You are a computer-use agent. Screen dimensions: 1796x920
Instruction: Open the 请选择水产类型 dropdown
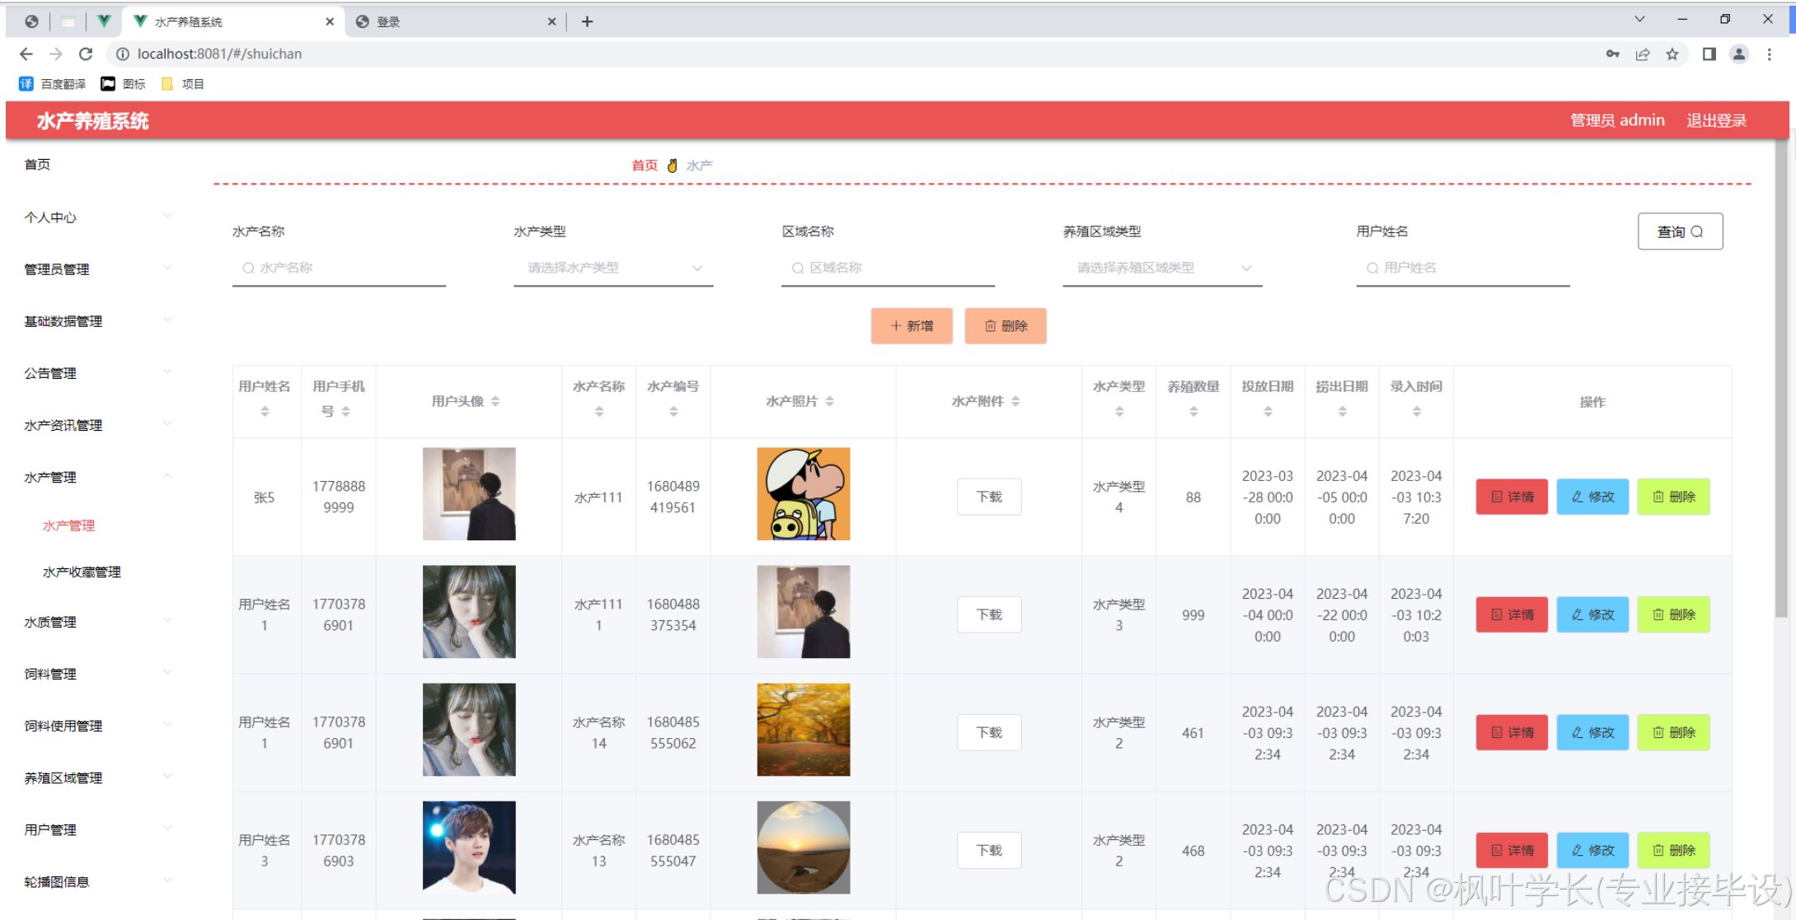(x=613, y=268)
